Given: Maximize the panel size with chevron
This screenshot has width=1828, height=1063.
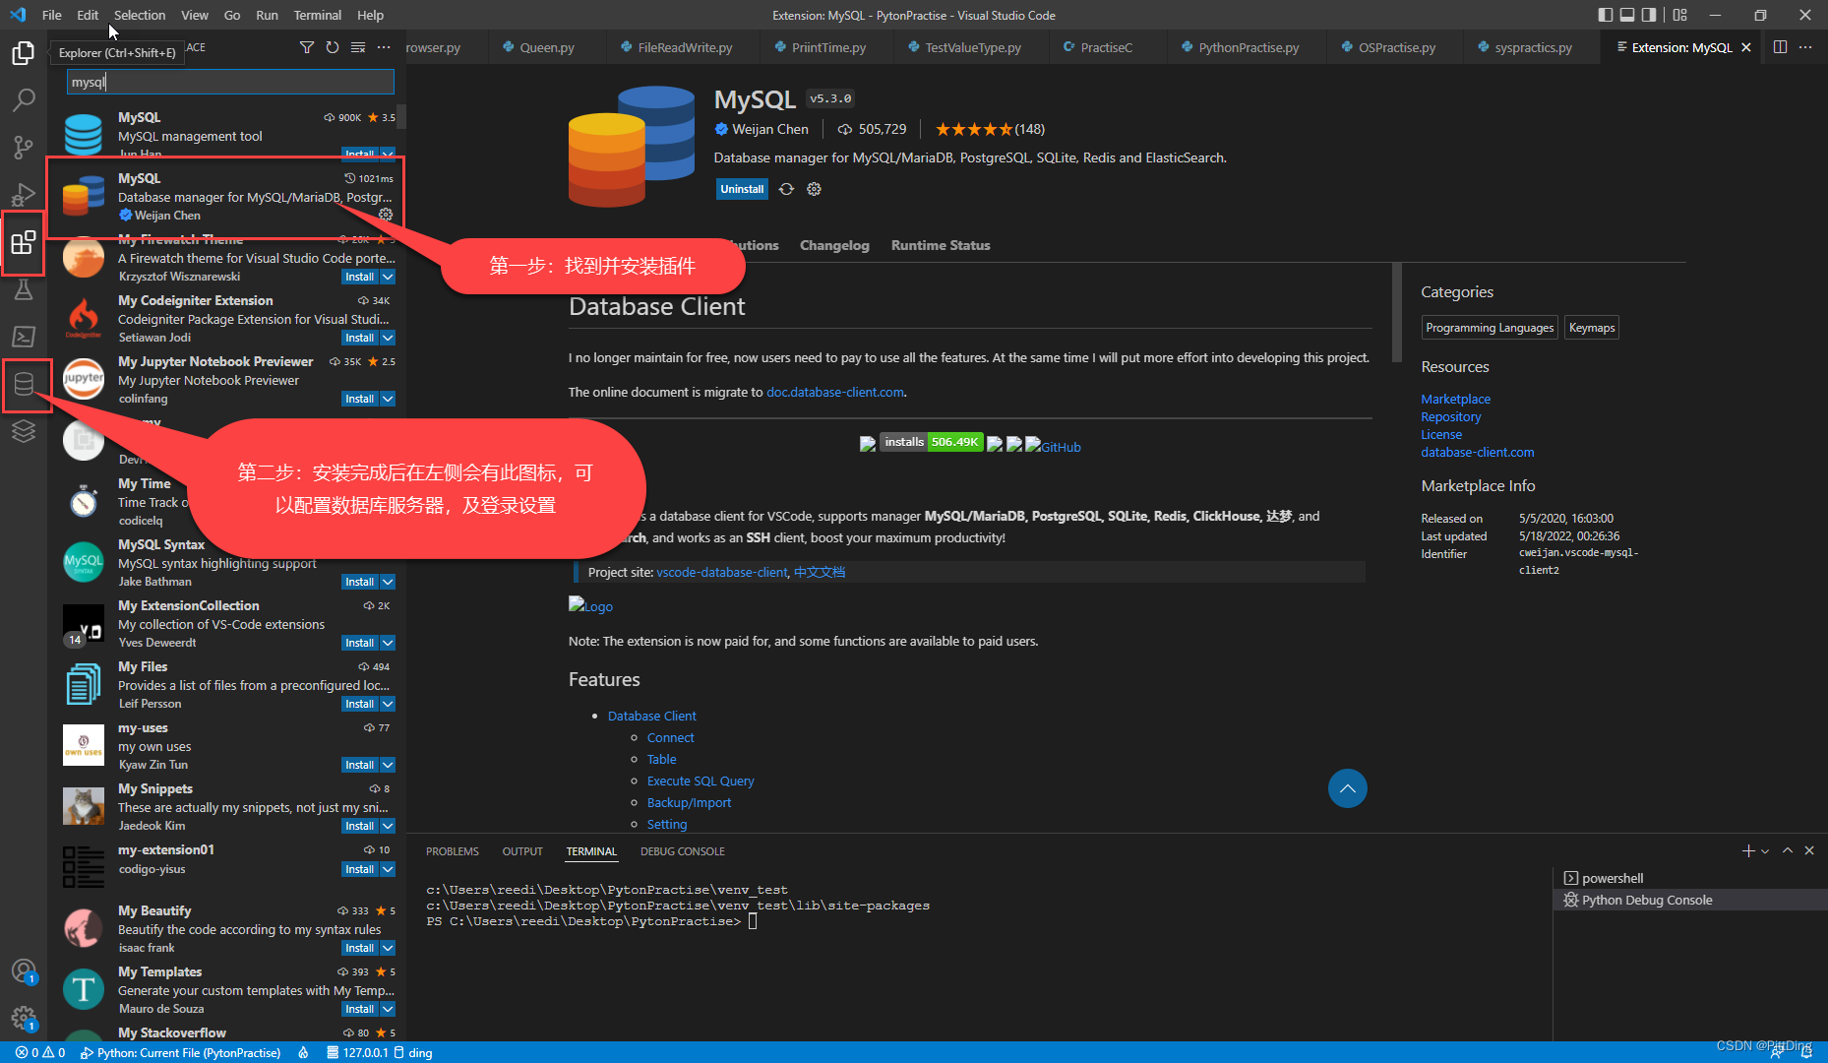Looking at the screenshot, I should coord(1788,850).
